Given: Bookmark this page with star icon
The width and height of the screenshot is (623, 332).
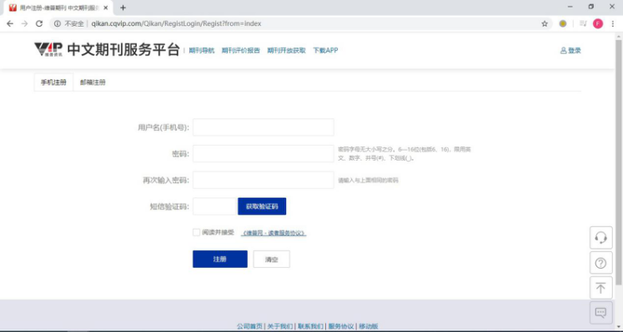Looking at the screenshot, I should (x=545, y=24).
